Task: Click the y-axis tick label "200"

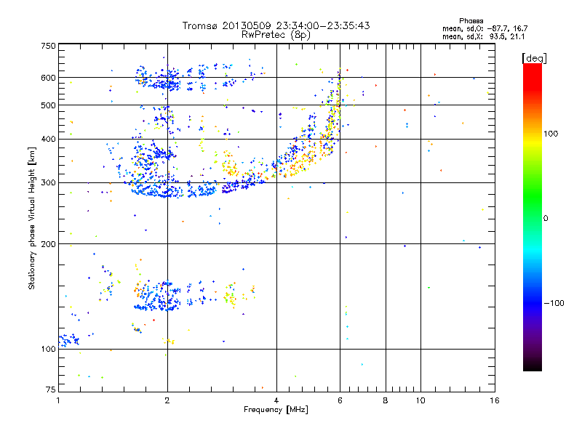Action: (x=49, y=244)
